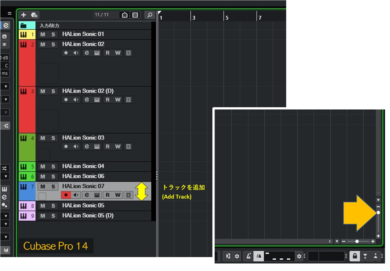Click horizontal zoom in plus button
The width and height of the screenshot is (390, 271).
pyautogui.click(x=373, y=241)
